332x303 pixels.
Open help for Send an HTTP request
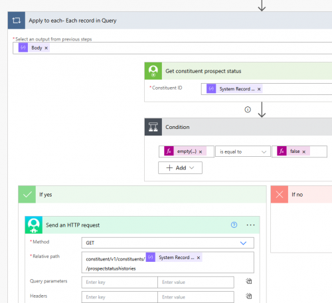click(234, 225)
